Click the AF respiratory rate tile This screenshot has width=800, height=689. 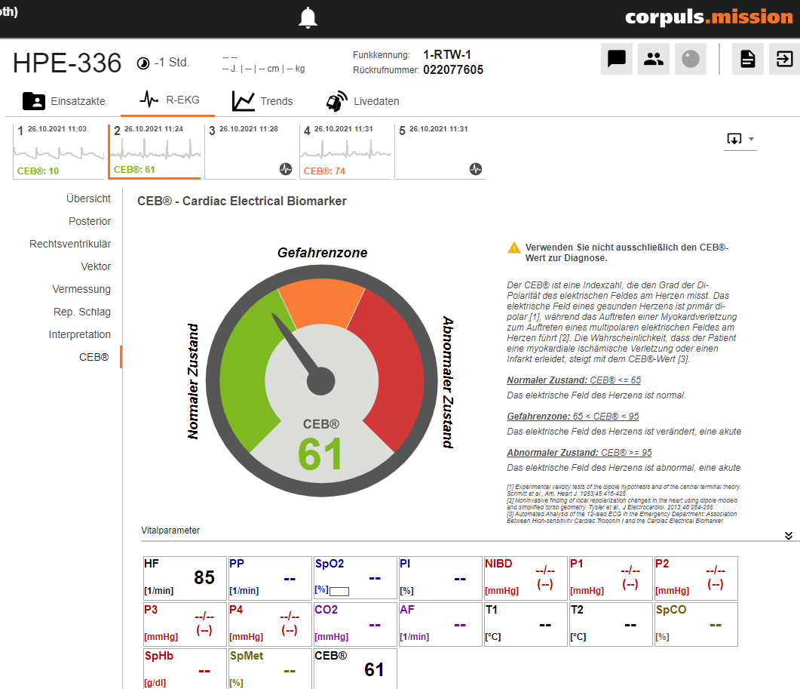coord(440,624)
